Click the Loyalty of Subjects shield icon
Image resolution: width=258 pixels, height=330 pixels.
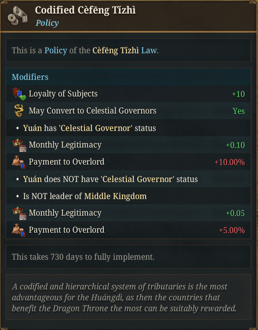click(19, 94)
